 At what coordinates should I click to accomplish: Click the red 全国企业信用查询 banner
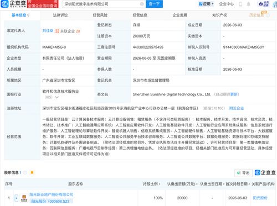click(x=43, y=4)
